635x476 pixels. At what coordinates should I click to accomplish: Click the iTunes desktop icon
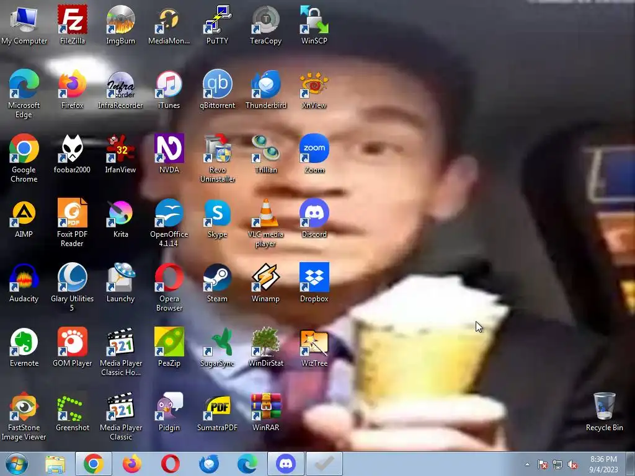169,89
